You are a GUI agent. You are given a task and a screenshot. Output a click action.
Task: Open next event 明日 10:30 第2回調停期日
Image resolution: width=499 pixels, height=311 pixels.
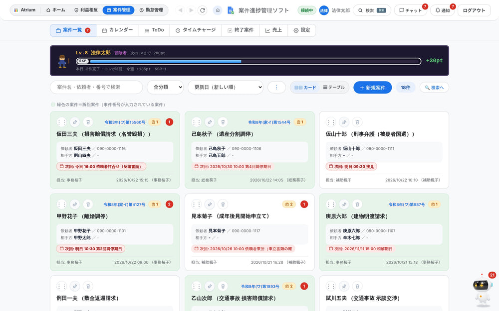(91, 249)
